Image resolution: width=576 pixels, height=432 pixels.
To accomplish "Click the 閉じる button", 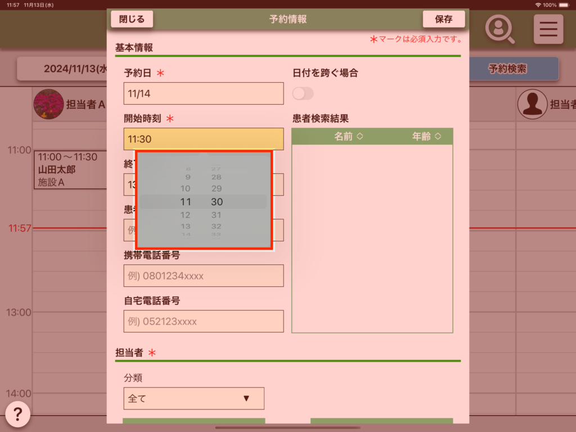I will click(x=132, y=19).
